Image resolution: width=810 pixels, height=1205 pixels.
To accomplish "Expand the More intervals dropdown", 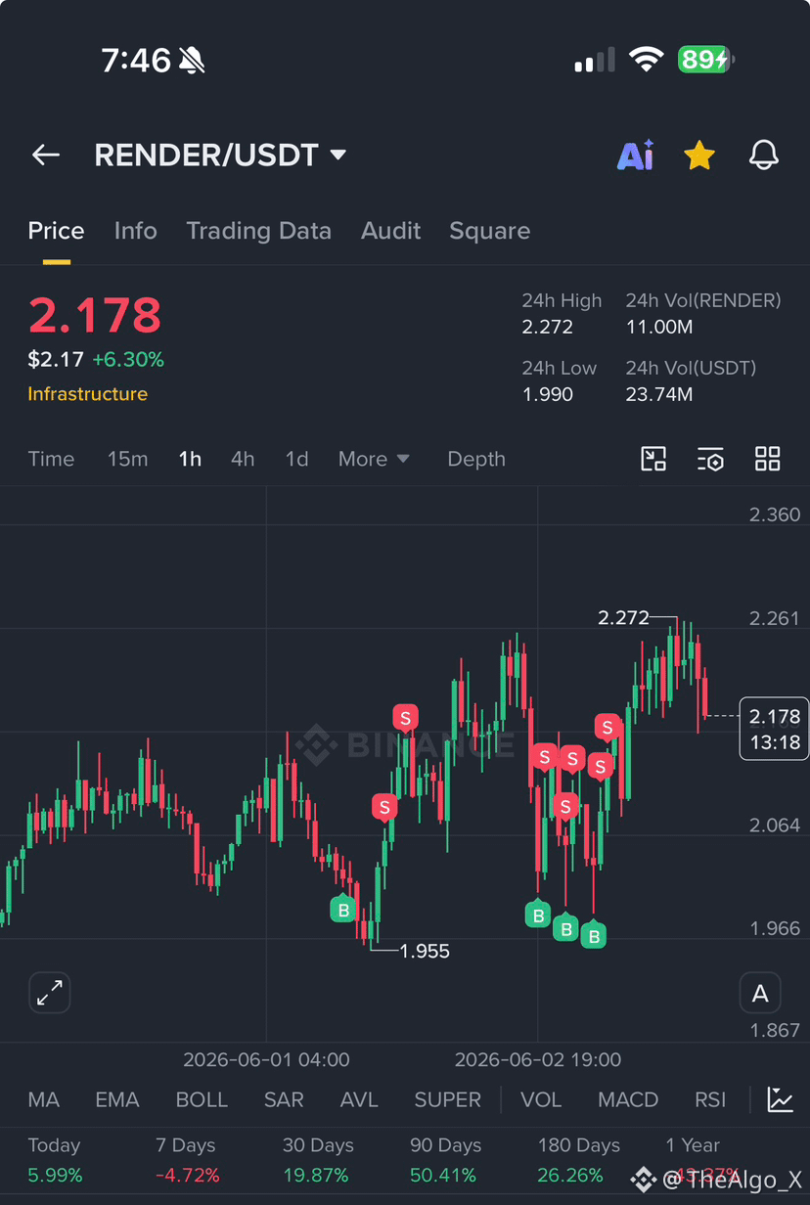I will pyautogui.click(x=374, y=459).
